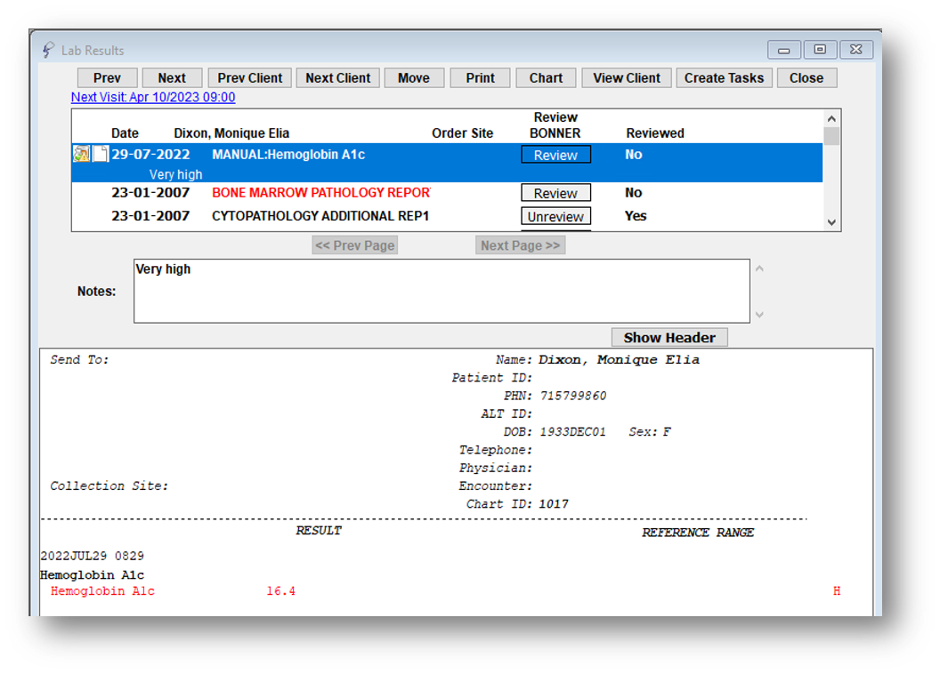Click the Reviewed column header
Image resolution: width=940 pixels, height=674 pixels.
(x=655, y=133)
